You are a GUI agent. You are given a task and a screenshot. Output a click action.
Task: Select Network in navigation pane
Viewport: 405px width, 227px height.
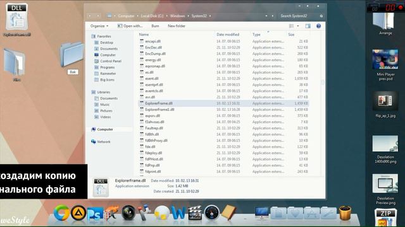coord(101,142)
